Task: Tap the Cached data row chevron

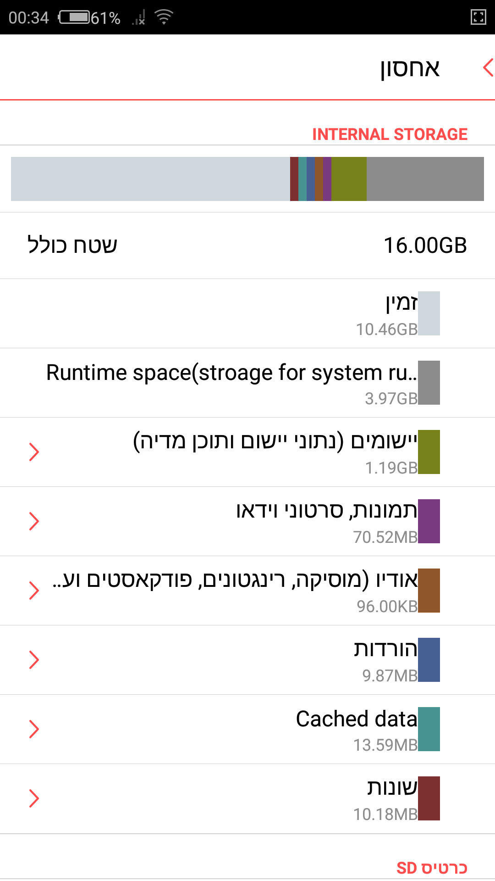Action: pyautogui.click(x=34, y=729)
